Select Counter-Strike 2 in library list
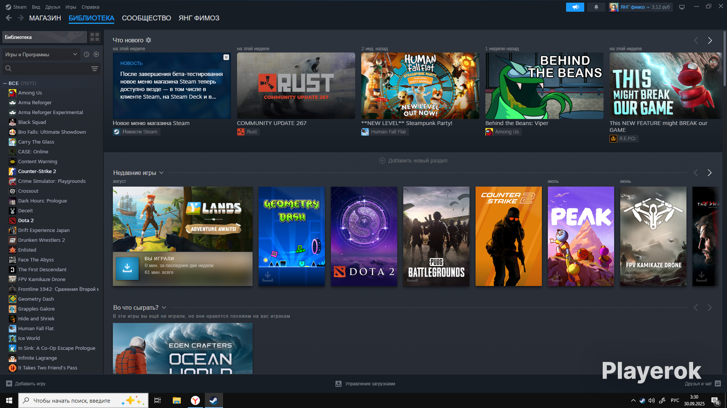The height and width of the screenshot is (408, 727). click(x=37, y=171)
